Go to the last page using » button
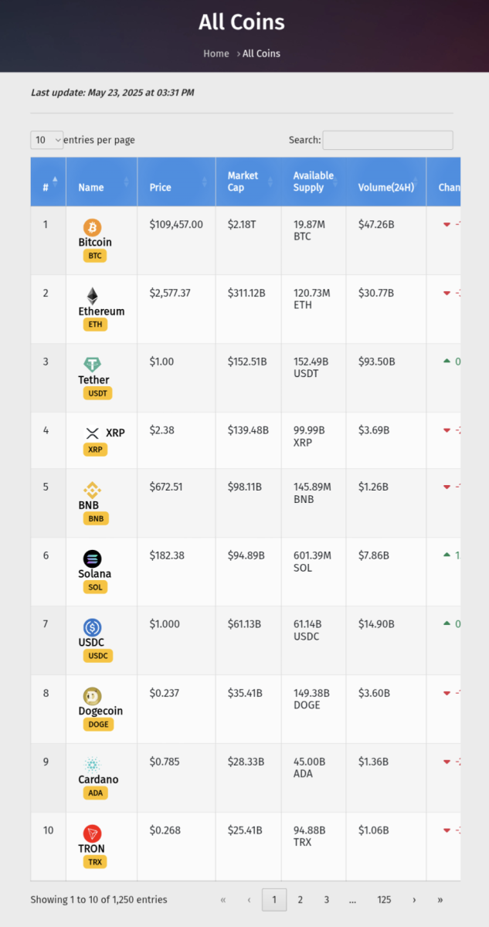Screen dimensions: 489x927 pyautogui.click(x=440, y=900)
